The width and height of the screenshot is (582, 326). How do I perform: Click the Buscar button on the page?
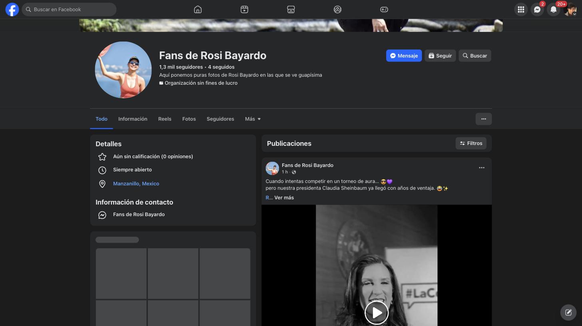(x=475, y=56)
